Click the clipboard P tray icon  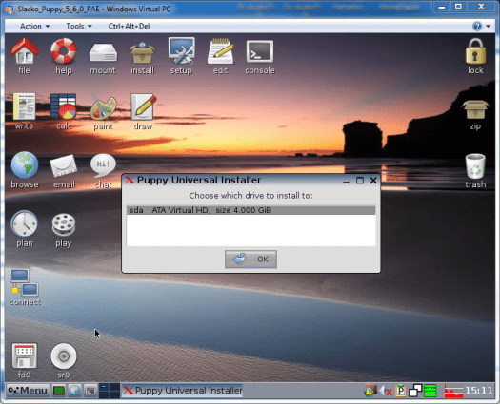point(401,391)
